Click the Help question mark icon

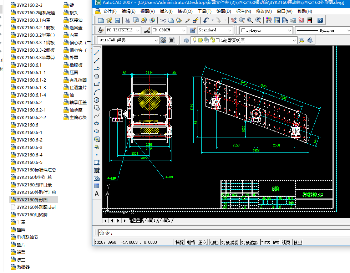[x=320, y=20]
